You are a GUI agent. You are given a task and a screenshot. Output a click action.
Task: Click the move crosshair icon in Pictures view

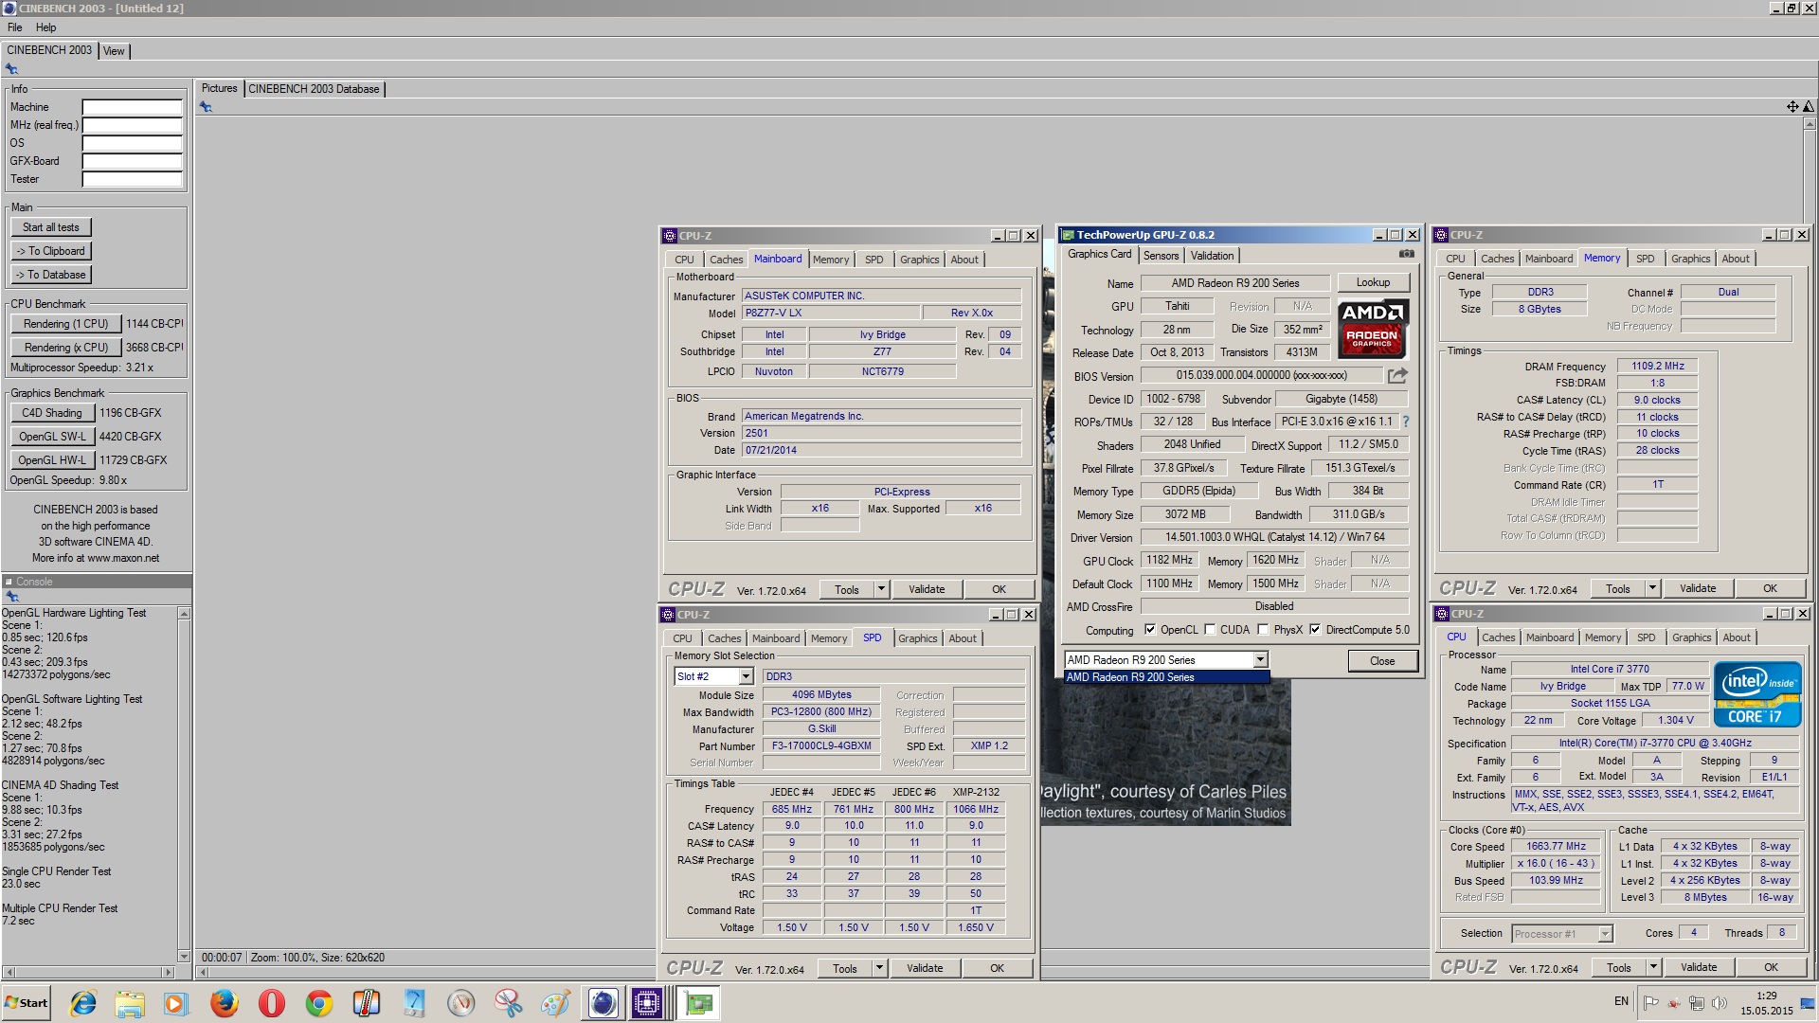pos(1792,107)
